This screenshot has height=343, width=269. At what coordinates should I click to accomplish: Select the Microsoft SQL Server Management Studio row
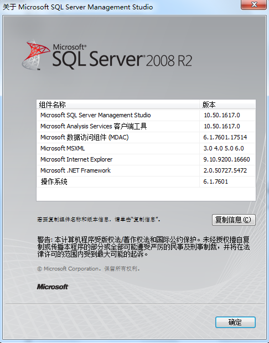coord(146,115)
